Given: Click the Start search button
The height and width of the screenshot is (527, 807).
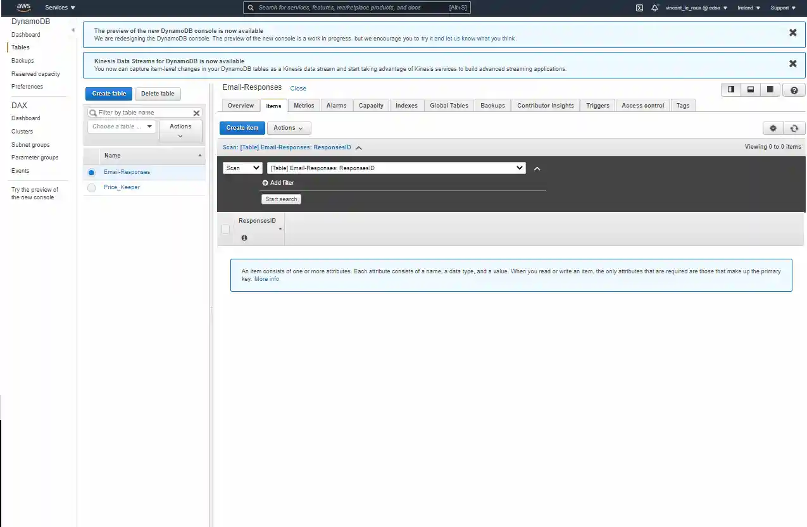Looking at the screenshot, I should coord(281,199).
